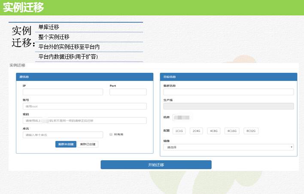Click the small 实例迁移 page label

click(18, 65)
